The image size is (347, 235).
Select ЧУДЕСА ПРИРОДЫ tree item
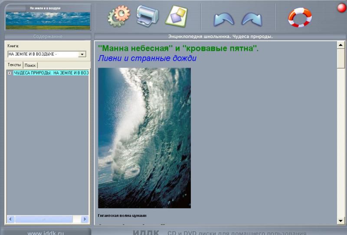tap(51, 73)
